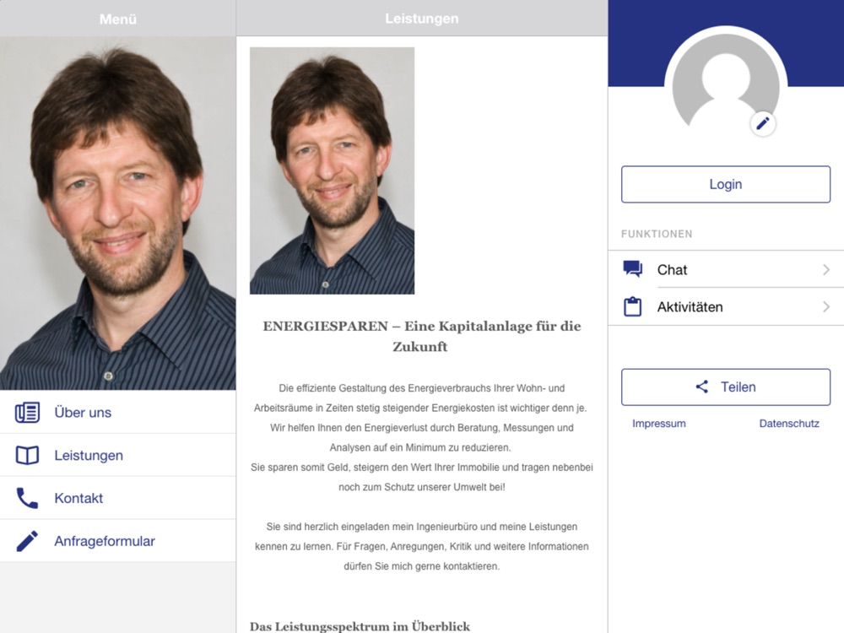Open the Impressum link
This screenshot has width=844, height=633.
coord(659,424)
